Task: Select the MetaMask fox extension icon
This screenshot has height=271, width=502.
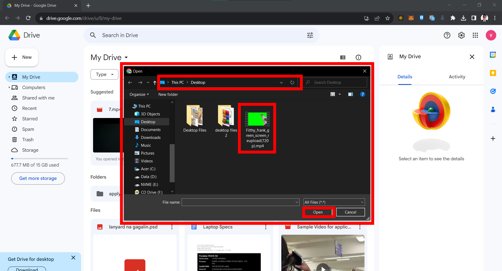Action: coord(411,18)
